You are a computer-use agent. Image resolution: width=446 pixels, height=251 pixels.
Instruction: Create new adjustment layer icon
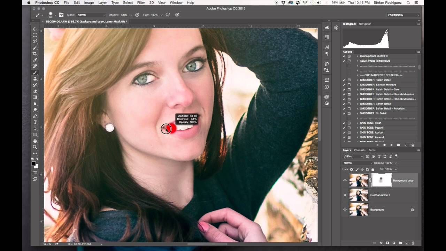394,243
